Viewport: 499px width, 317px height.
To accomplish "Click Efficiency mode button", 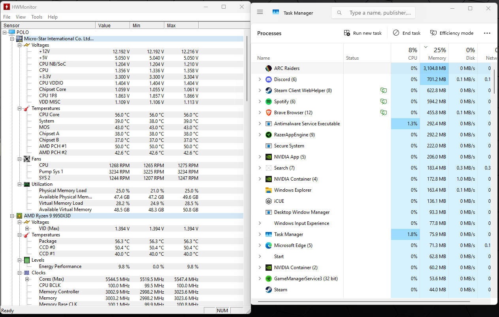I will (452, 33).
